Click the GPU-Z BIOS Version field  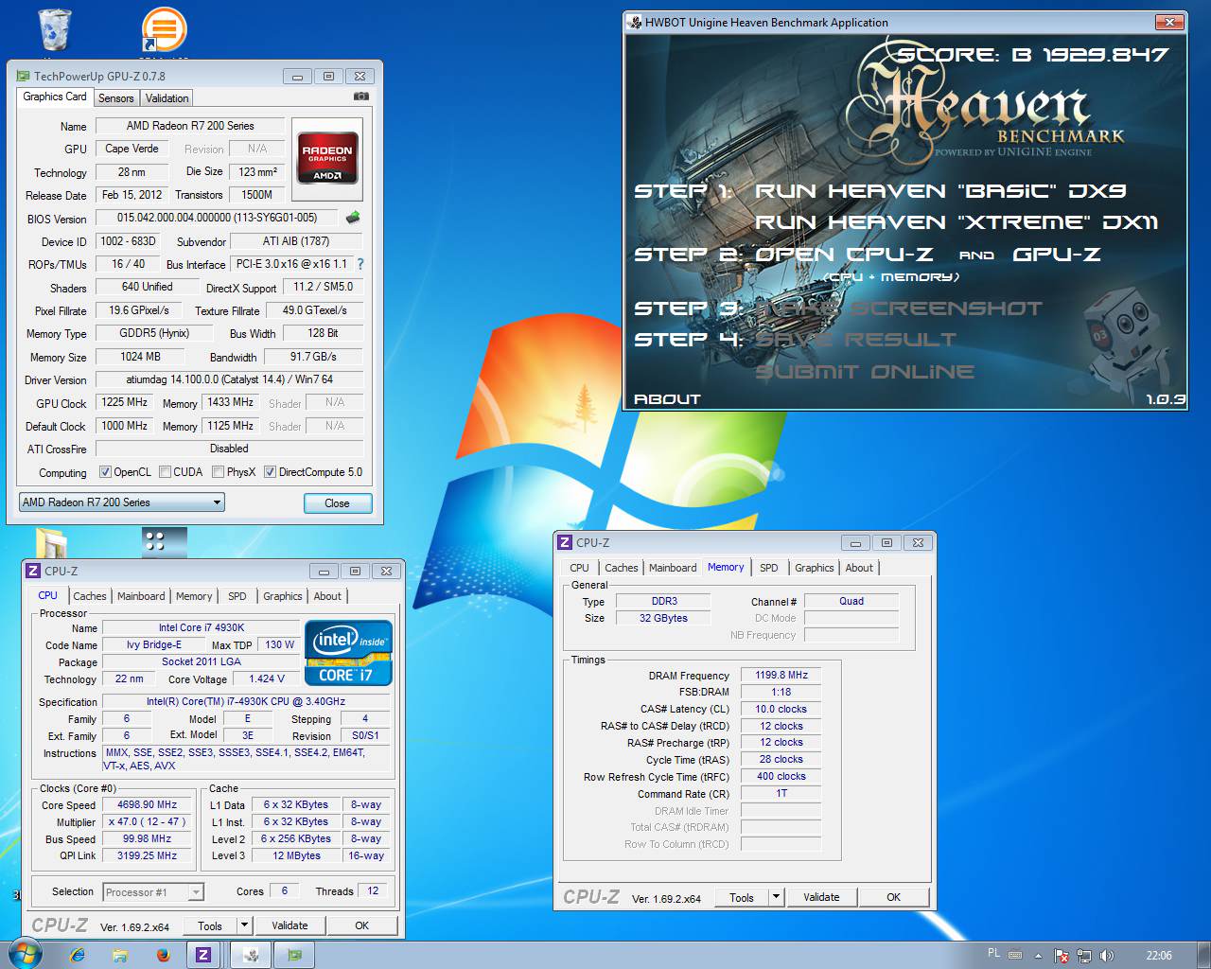point(217,218)
